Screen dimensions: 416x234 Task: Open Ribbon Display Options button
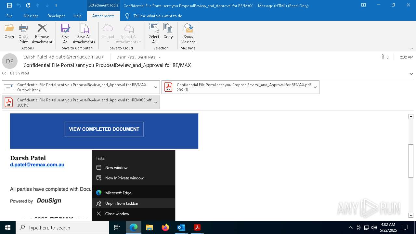(363, 5)
